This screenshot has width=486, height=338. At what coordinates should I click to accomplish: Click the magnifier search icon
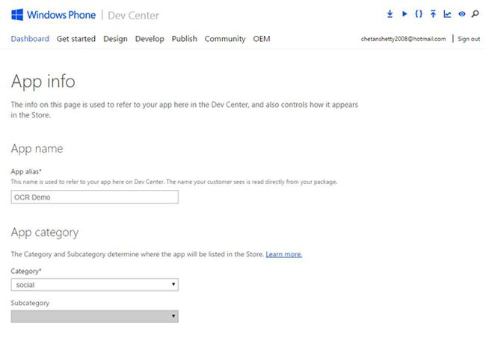tap(475, 14)
